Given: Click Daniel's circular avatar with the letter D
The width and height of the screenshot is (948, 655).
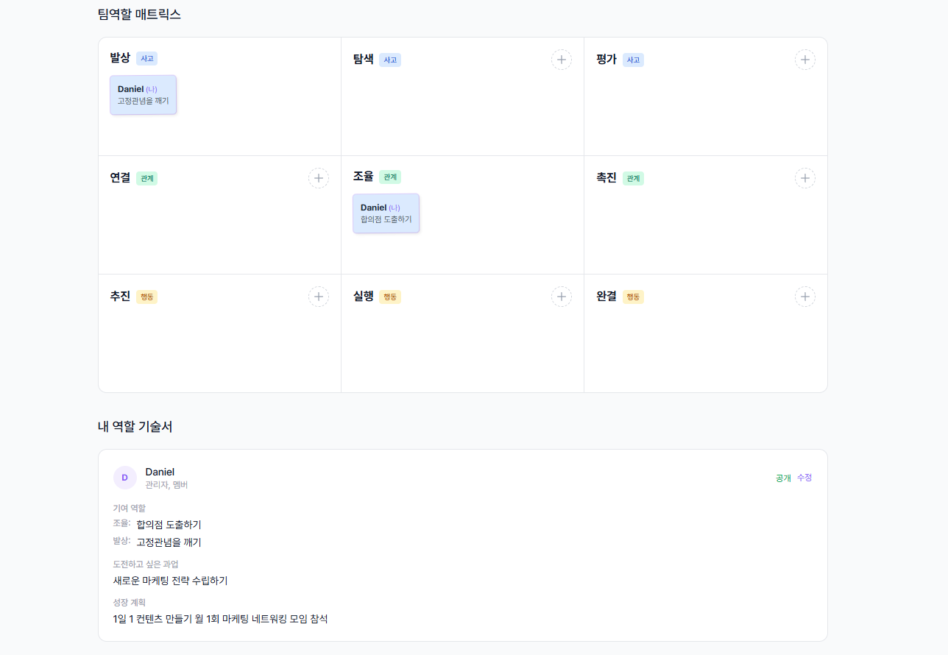Looking at the screenshot, I should coord(125,477).
